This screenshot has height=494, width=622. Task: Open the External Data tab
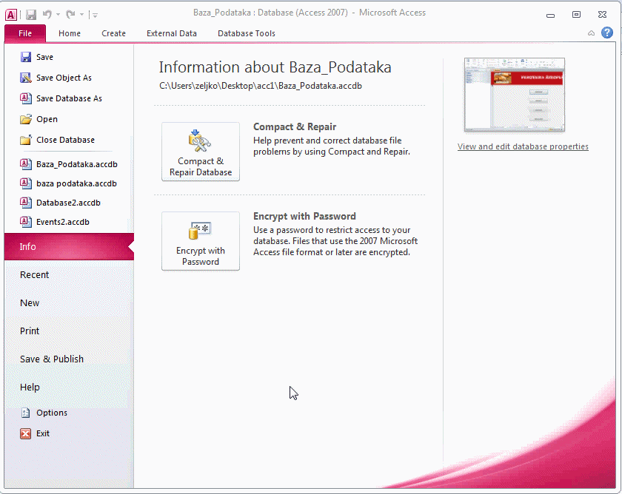click(172, 33)
